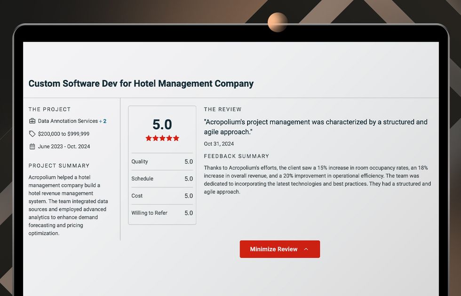Click the calendar icon beside project dates
Screen dimensions: 461x296
coord(32,147)
